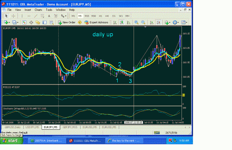Select the crosshair cursor tool

pos(13,16)
